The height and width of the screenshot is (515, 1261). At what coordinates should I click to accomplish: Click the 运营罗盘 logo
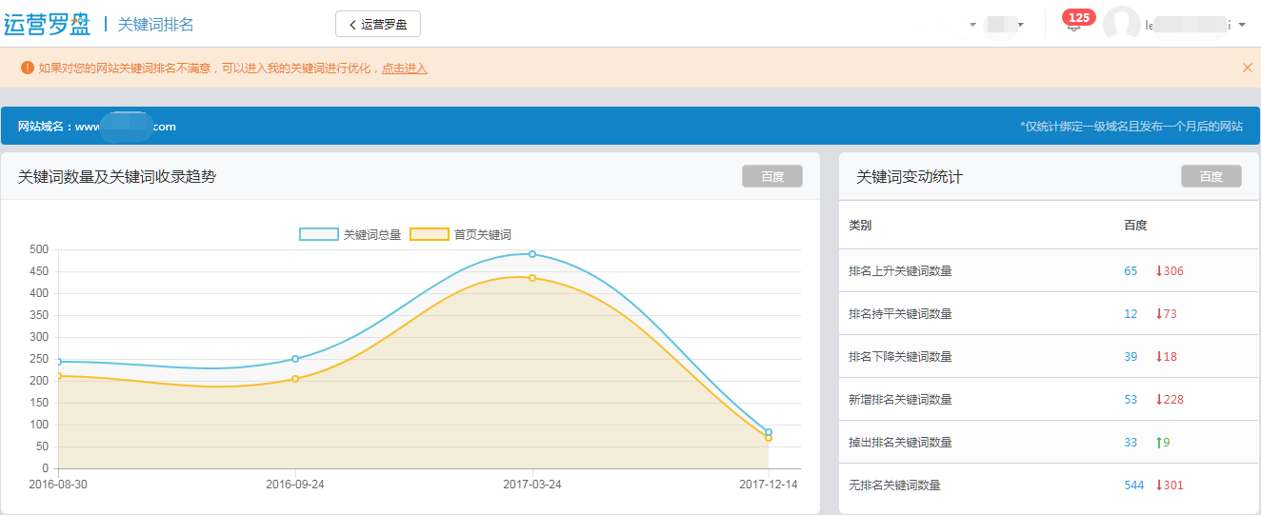pyautogui.click(x=48, y=23)
